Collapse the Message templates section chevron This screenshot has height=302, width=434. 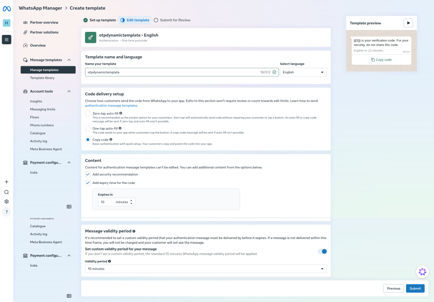point(69,60)
